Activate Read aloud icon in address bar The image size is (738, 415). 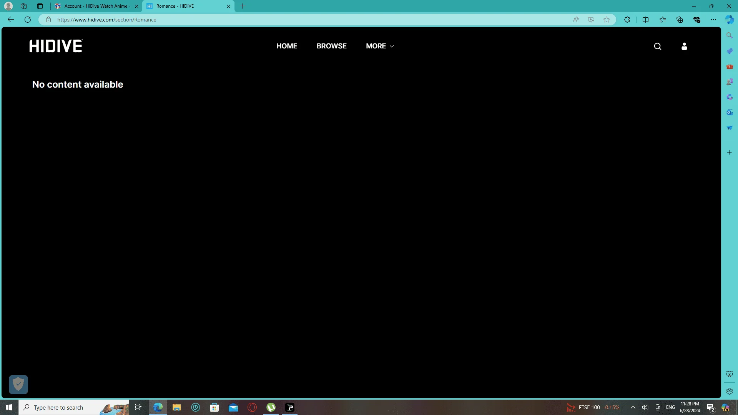[576, 20]
